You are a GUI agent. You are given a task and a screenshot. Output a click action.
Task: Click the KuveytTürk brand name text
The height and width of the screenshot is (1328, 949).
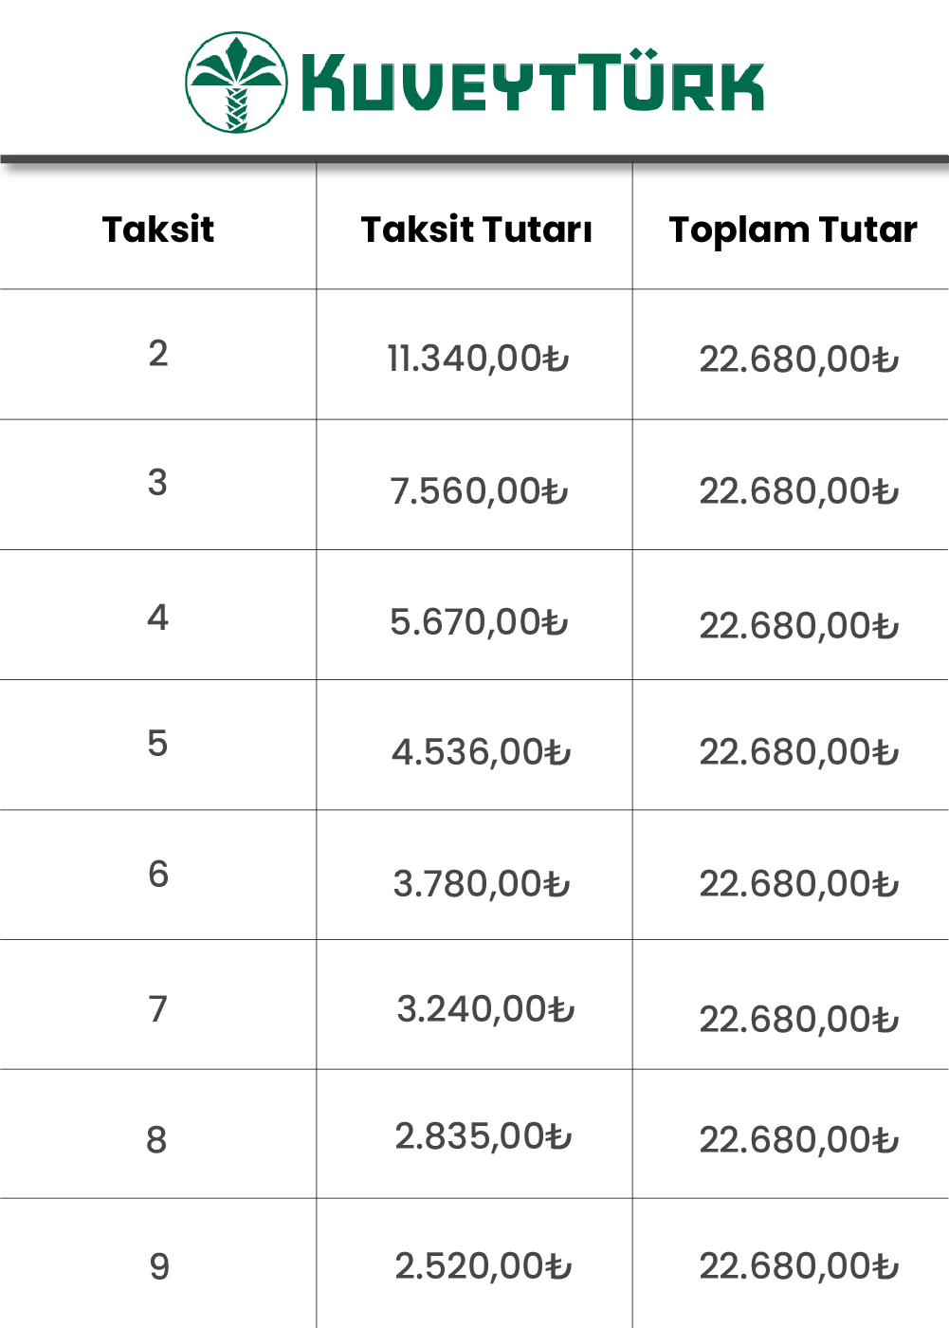coord(532,82)
